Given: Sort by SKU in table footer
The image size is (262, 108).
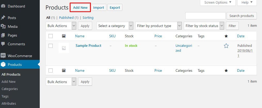Looking at the screenshot, I should (112, 70).
